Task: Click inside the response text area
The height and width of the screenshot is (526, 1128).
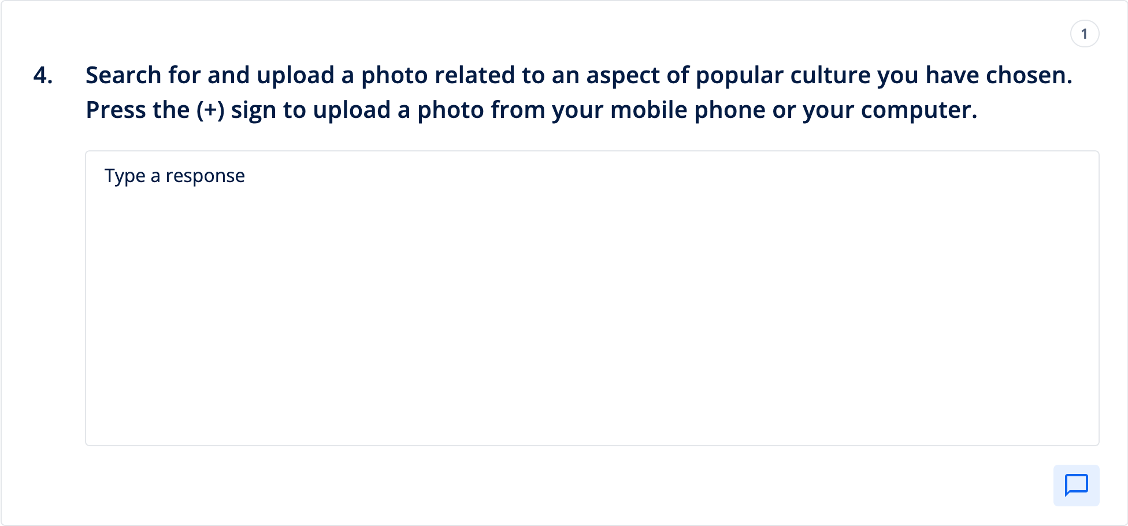Action: point(592,312)
